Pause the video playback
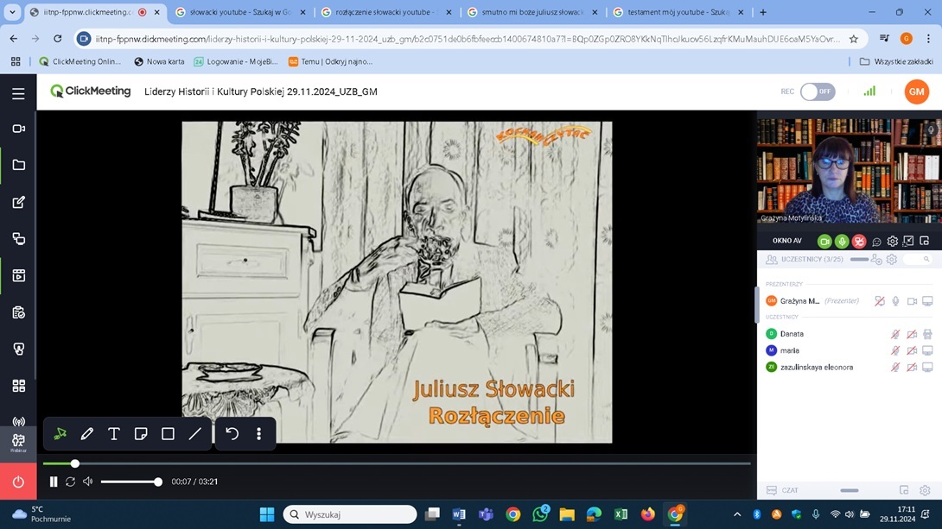 [x=54, y=482]
